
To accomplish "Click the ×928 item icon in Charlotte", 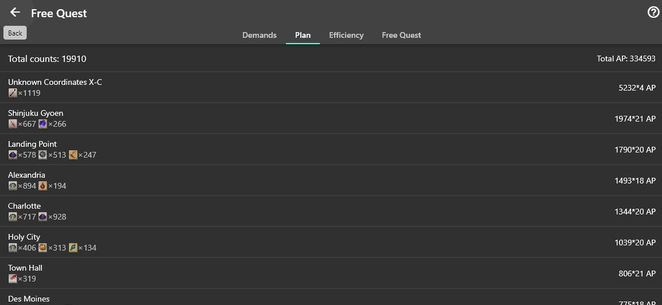I will click(42, 217).
